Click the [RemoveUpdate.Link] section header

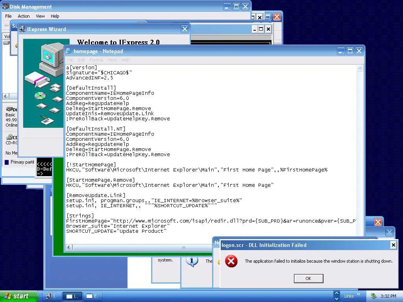click(96, 195)
